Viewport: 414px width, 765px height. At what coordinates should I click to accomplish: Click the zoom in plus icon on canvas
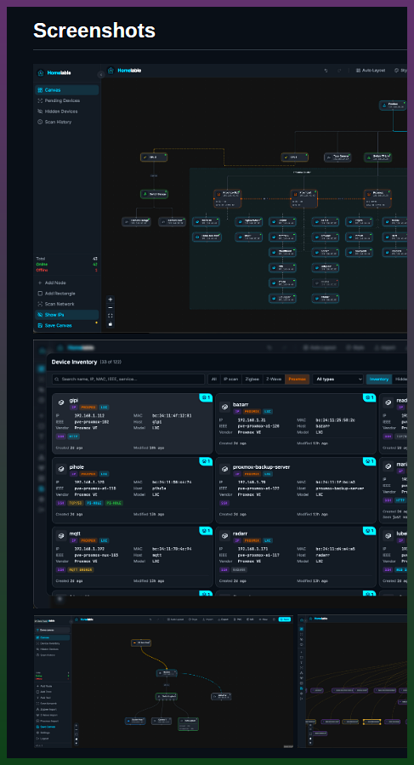(111, 300)
